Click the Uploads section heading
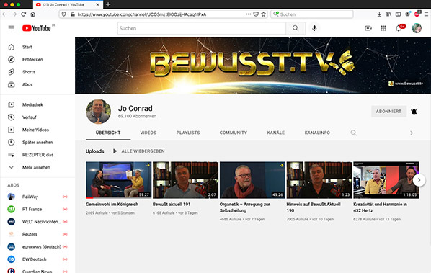431x273 pixels. [x=95, y=151]
